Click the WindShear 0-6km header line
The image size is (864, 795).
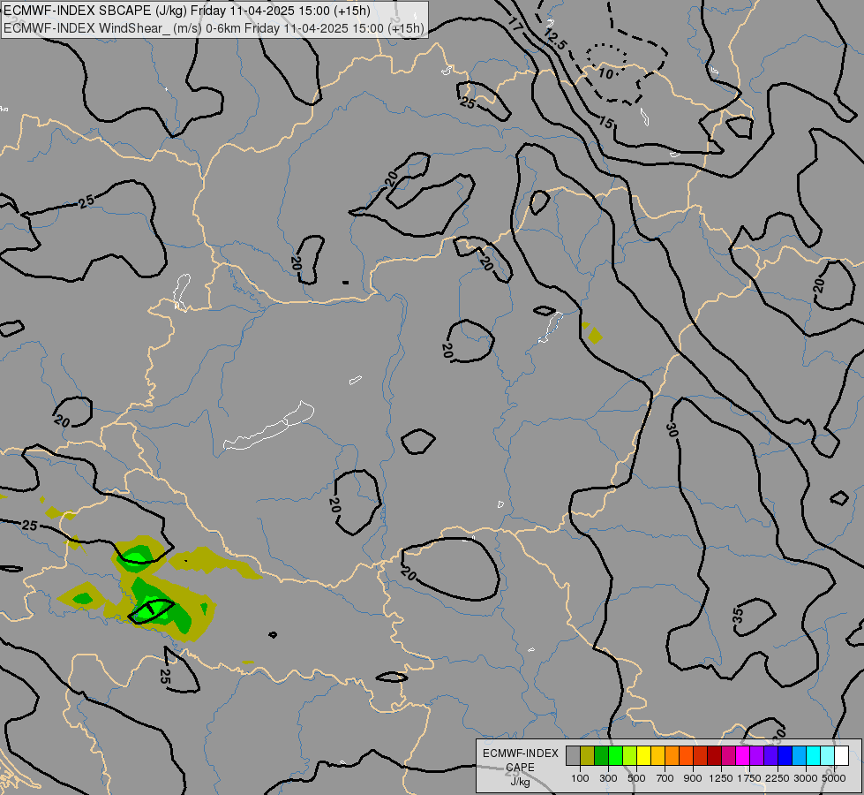pos(214,28)
